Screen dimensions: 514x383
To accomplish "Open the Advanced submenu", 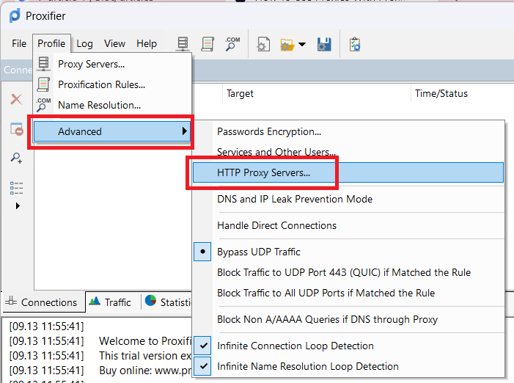I will point(111,131).
